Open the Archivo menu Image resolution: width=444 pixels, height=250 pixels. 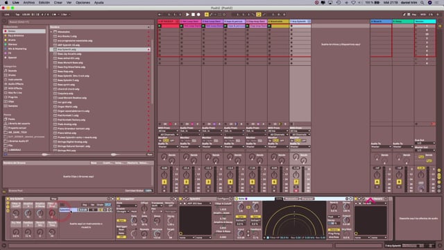pyautogui.click(x=29, y=3)
